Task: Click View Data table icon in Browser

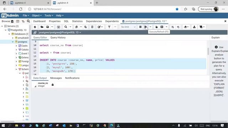Action: pyautogui.click(x=17, y=21)
